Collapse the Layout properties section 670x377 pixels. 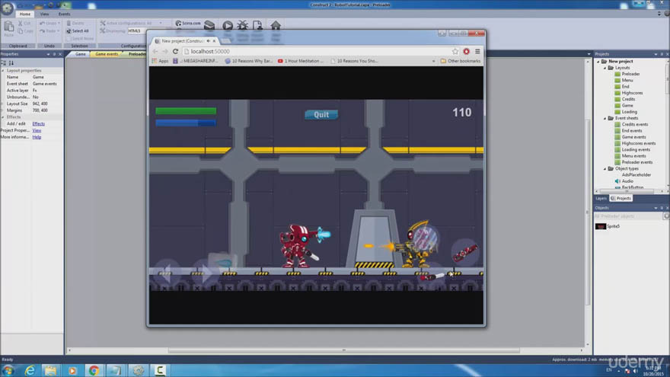click(3, 71)
